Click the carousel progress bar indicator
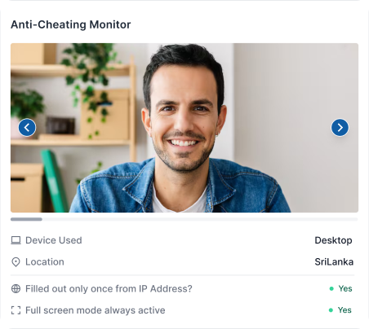 (26, 219)
